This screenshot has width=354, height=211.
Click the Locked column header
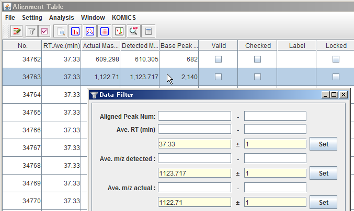336,46
